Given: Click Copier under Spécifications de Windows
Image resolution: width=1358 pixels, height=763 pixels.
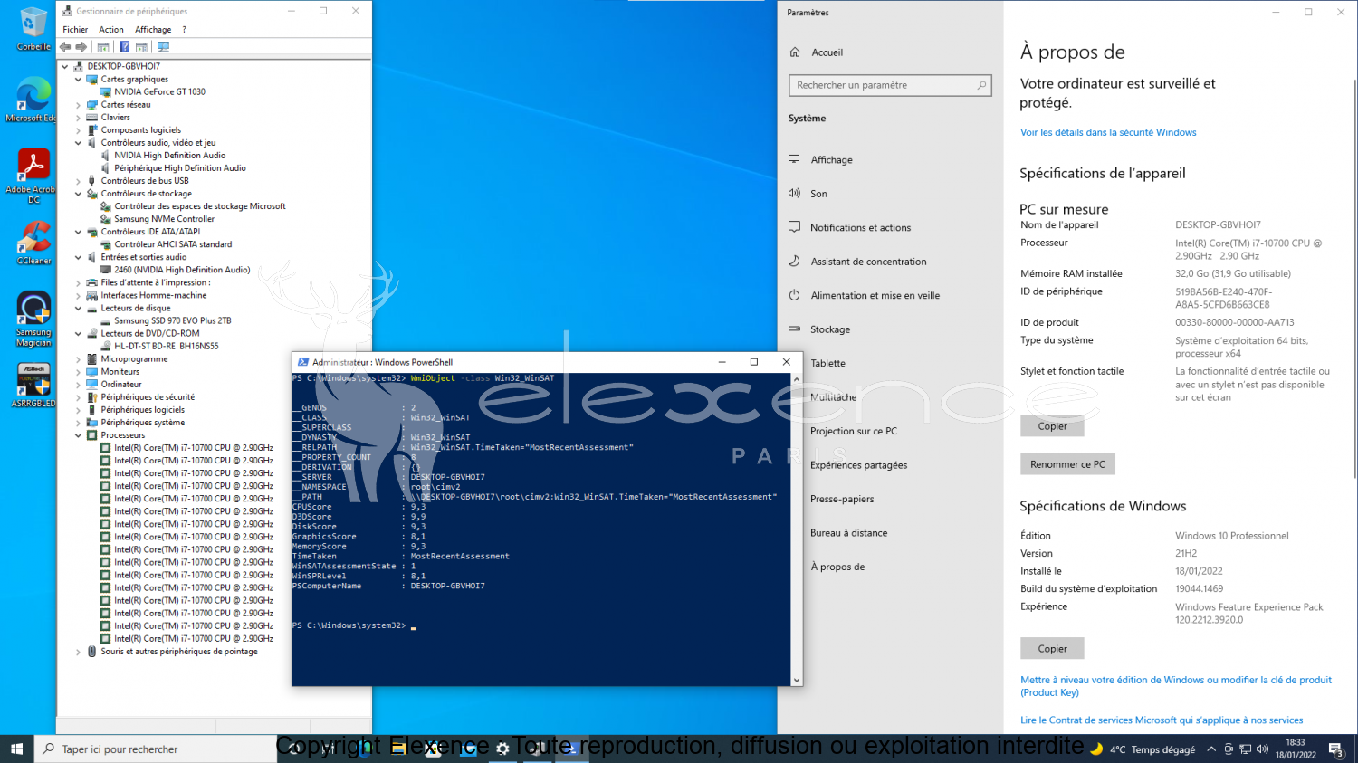Looking at the screenshot, I should point(1052,649).
